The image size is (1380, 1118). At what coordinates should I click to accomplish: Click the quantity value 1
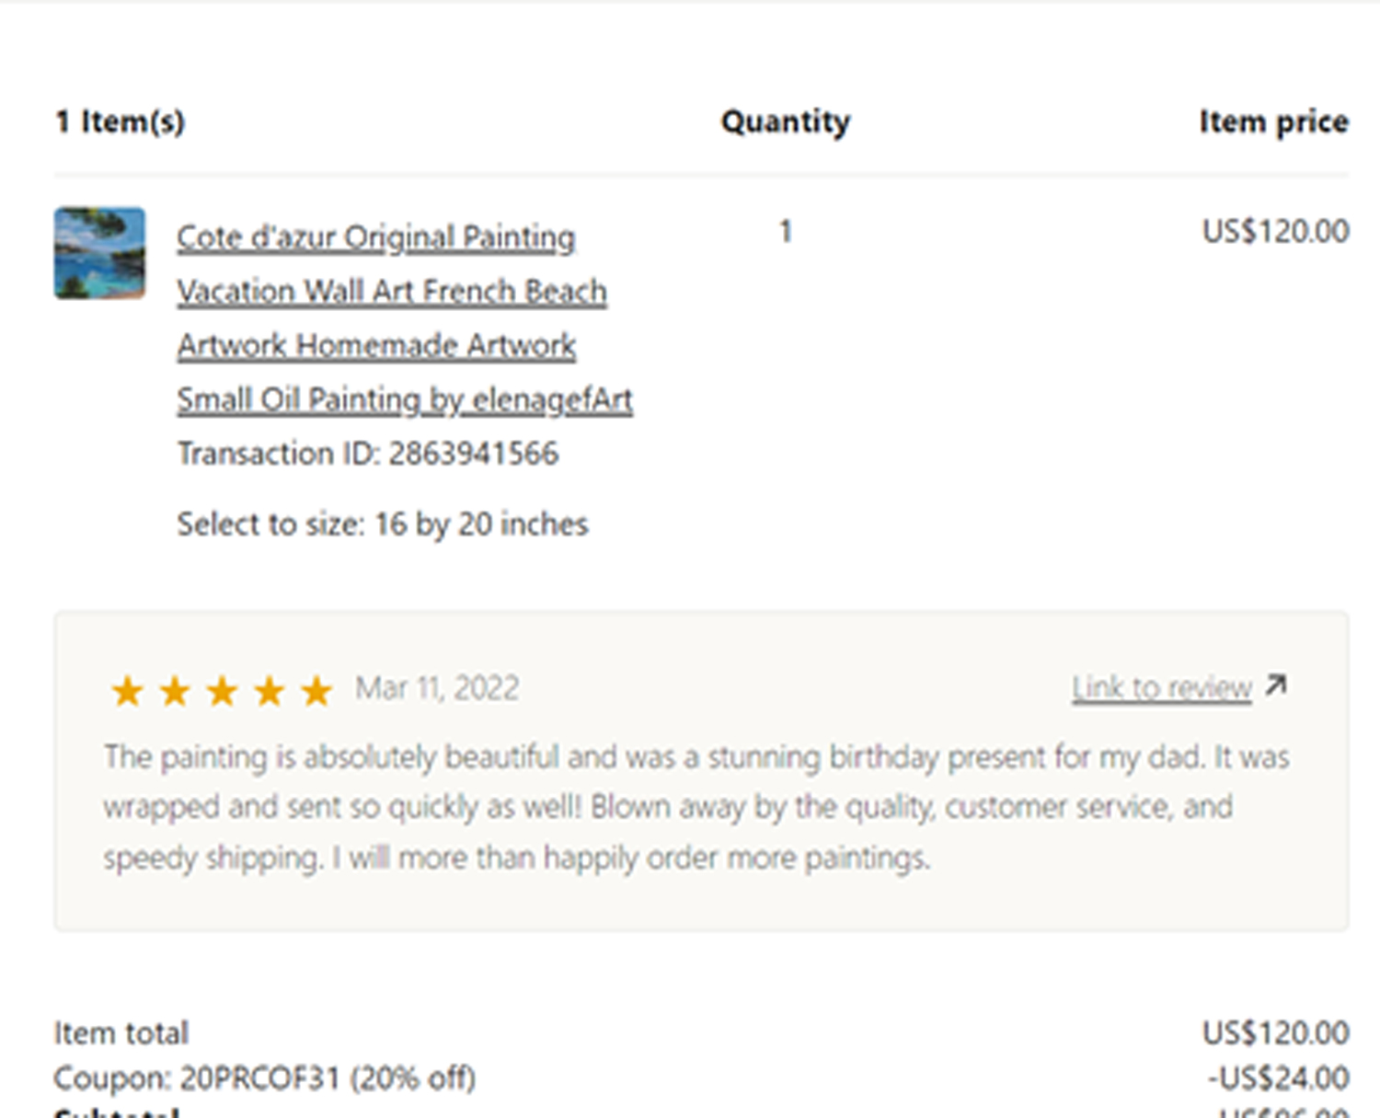[786, 231]
